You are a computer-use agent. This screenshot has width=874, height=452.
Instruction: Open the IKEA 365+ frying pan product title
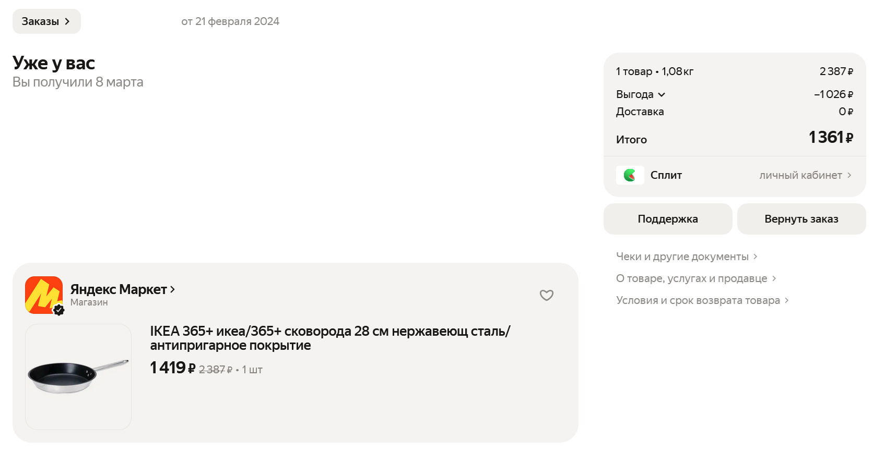coord(330,338)
